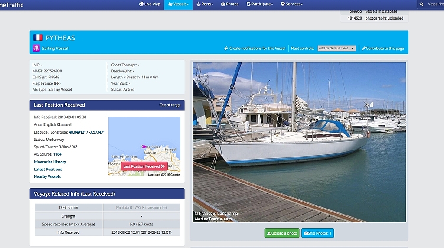Click the Info Received 2013-09-01 05:38 timestamp
444x248 pixels.
pos(72,117)
